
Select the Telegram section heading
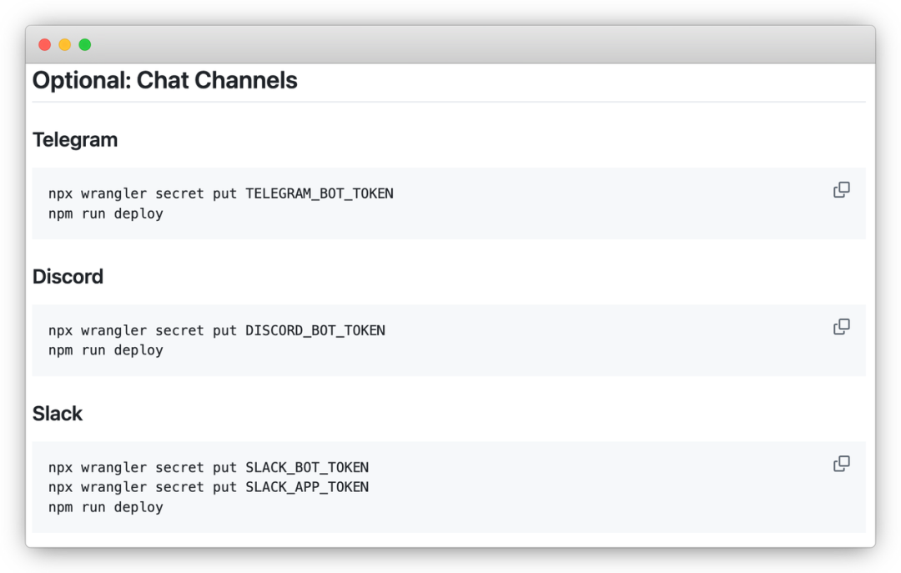pyautogui.click(x=75, y=140)
